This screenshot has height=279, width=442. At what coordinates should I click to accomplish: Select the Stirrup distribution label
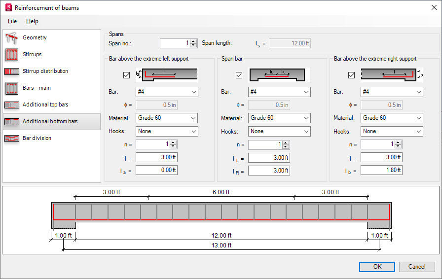45,71
